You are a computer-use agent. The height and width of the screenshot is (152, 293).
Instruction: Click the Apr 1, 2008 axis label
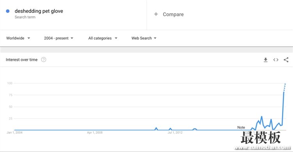(95, 133)
